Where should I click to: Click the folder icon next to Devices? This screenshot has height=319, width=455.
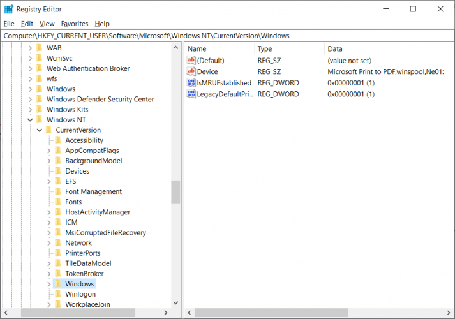point(58,171)
